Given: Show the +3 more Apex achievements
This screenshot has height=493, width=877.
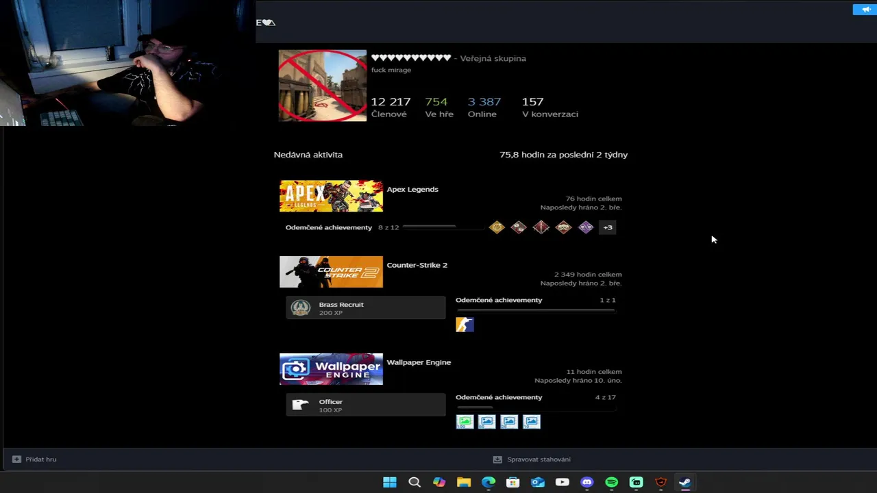Looking at the screenshot, I should 608,227.
